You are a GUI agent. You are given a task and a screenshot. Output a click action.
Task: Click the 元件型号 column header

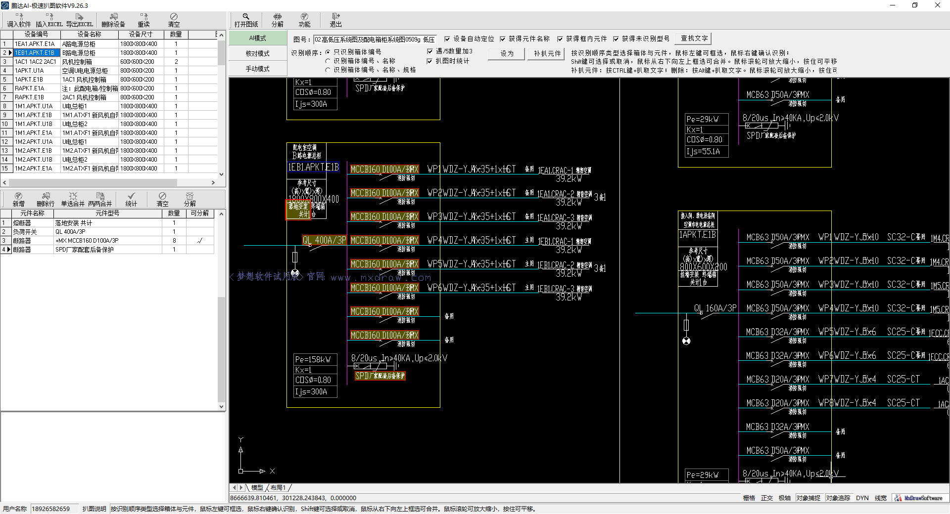108,213
